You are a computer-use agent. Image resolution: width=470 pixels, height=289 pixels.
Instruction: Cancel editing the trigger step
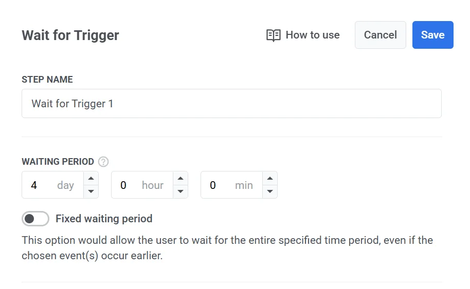[x=380, y=35]
